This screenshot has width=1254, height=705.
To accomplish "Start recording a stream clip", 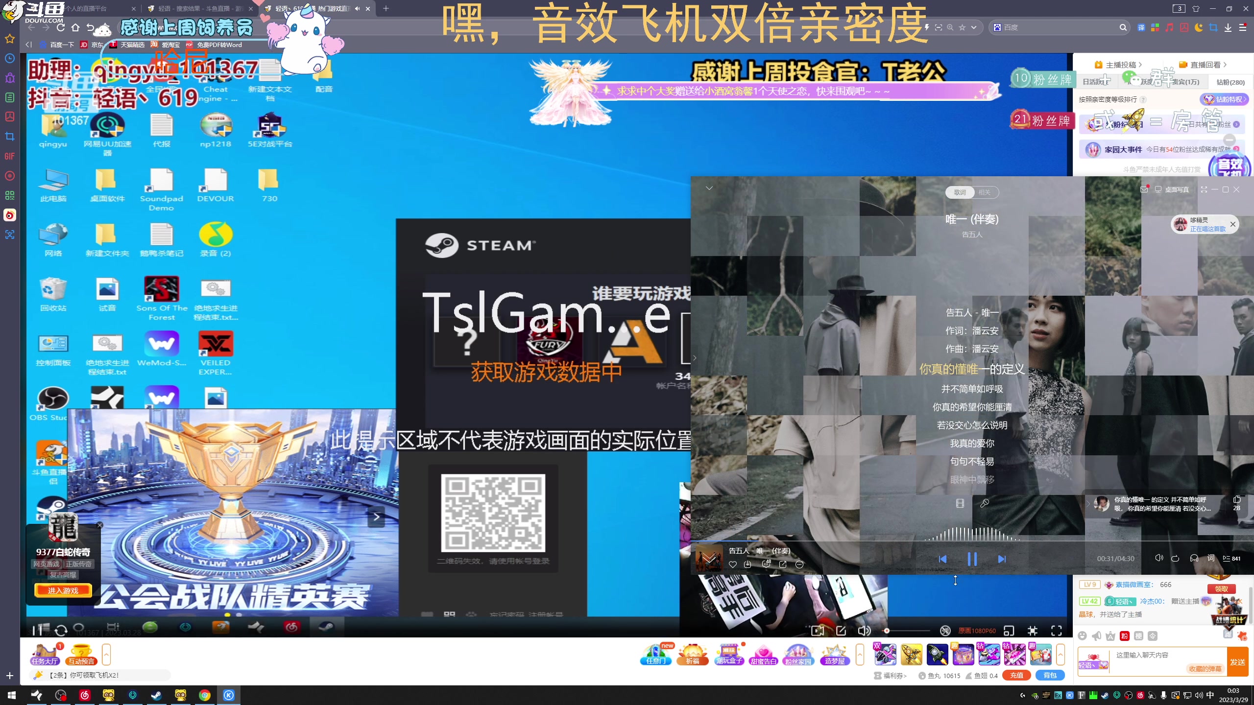I will point(818,631).
